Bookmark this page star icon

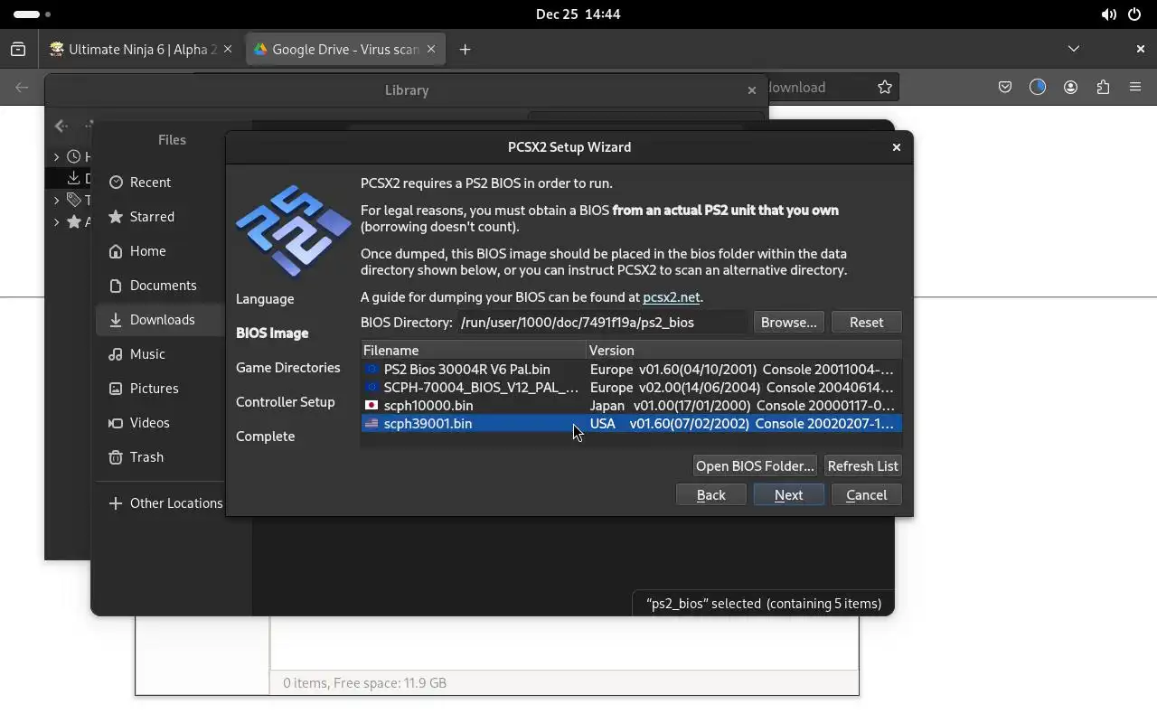(x=885, y=87)
